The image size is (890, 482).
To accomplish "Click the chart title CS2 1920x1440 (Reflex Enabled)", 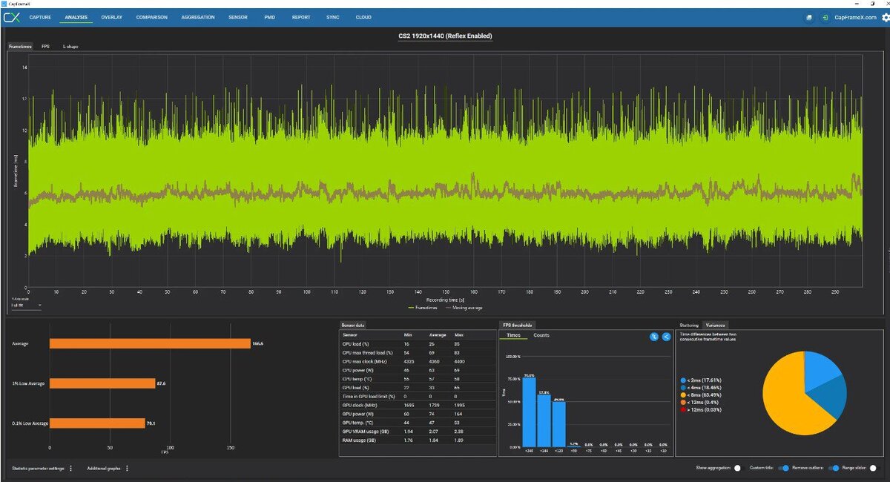I will (x=445, y=36).
